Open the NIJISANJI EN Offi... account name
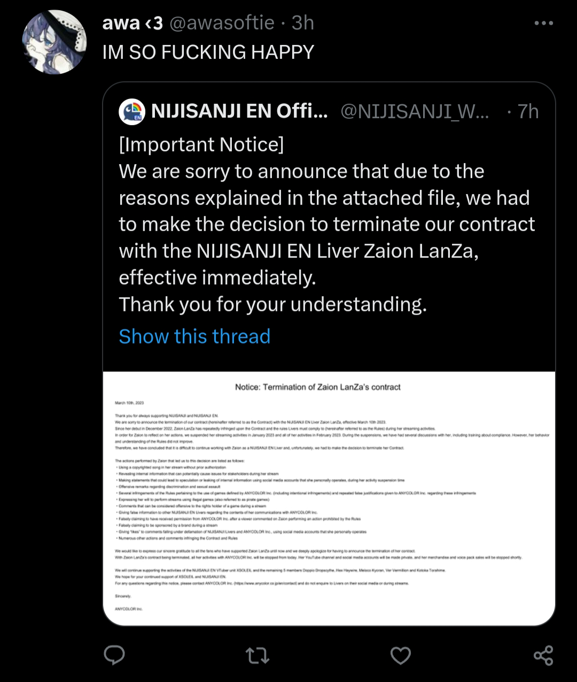The image size is (577, 682). [x=239, y=111]
